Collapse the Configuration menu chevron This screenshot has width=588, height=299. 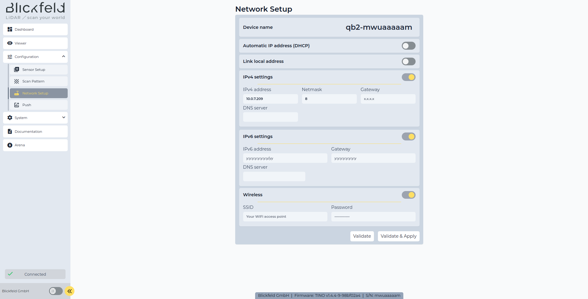point(63,56)
